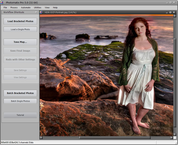Viewport: 178px width, 145px height.
Task: Open the File menu
Action: click(x=5, y=7)
